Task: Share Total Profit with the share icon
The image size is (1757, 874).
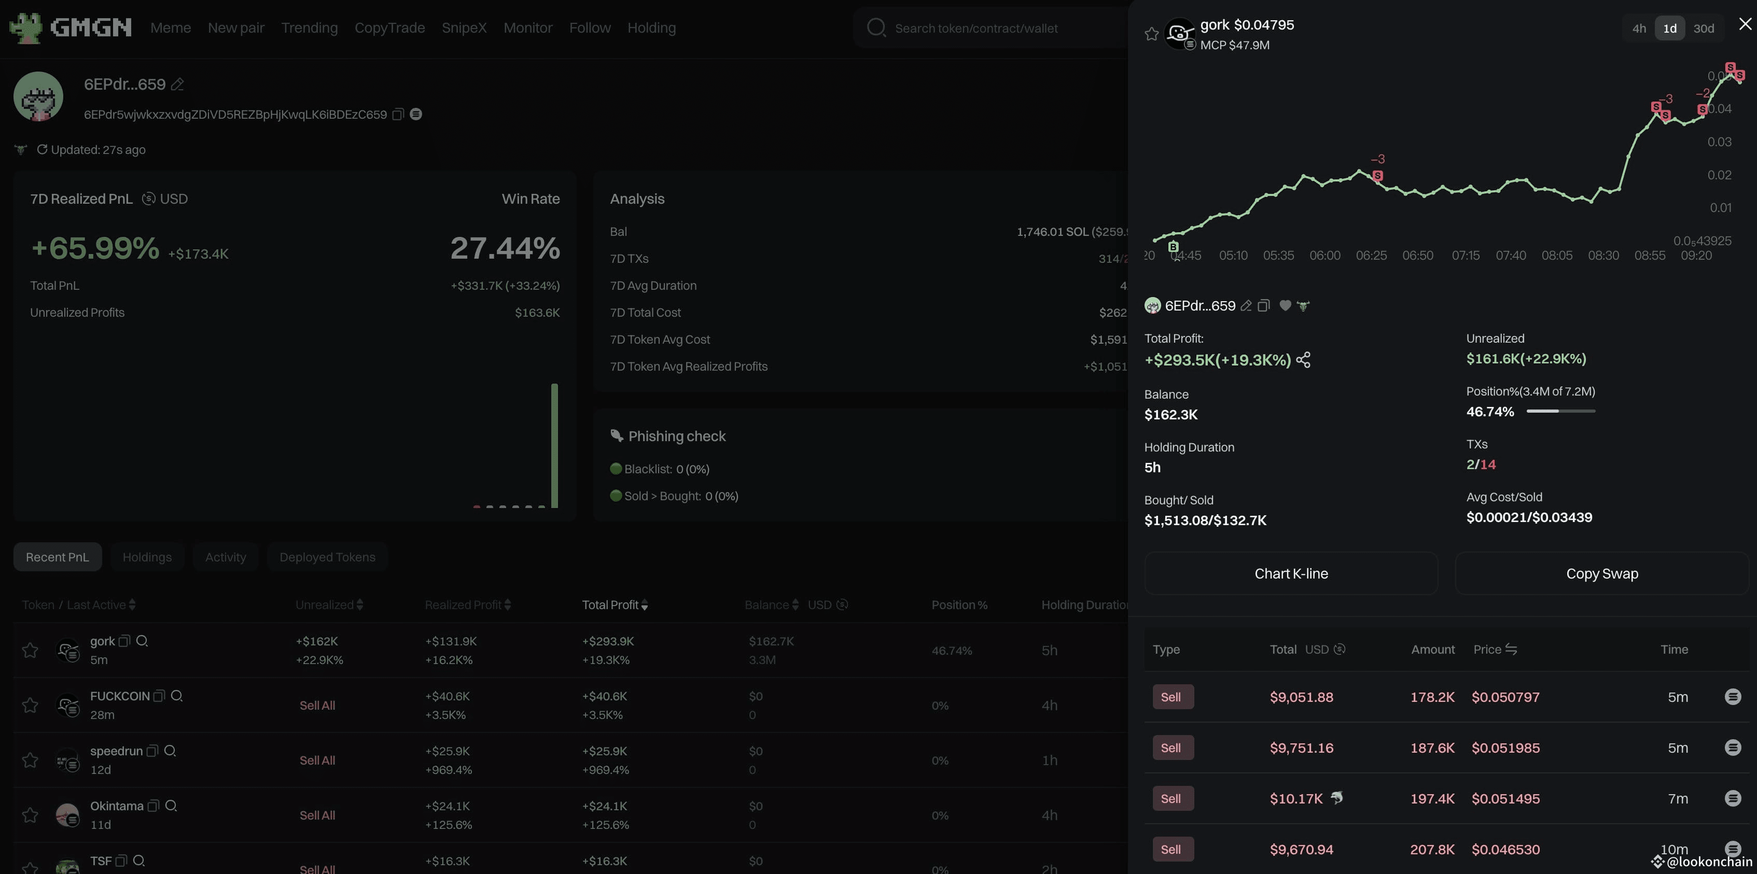Action: (x=1304, y=360)
